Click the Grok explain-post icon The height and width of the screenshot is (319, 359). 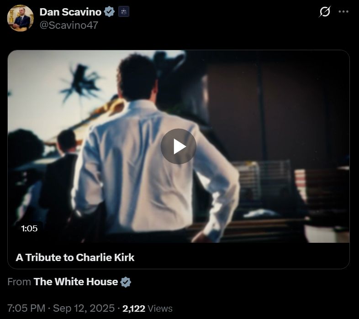coord(325,12)
